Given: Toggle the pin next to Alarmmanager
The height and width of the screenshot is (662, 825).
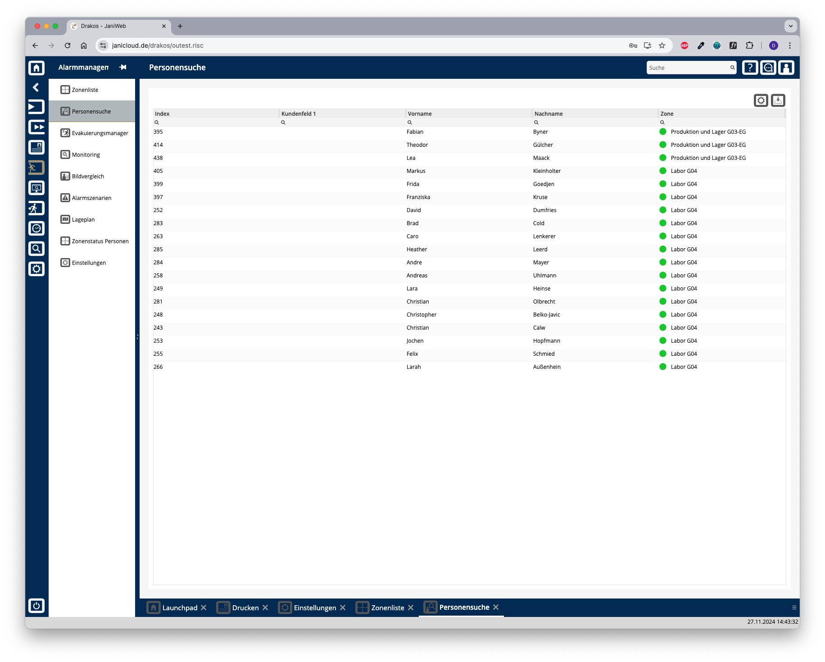Looking at the screenshot, I should [x=123, y=67].
